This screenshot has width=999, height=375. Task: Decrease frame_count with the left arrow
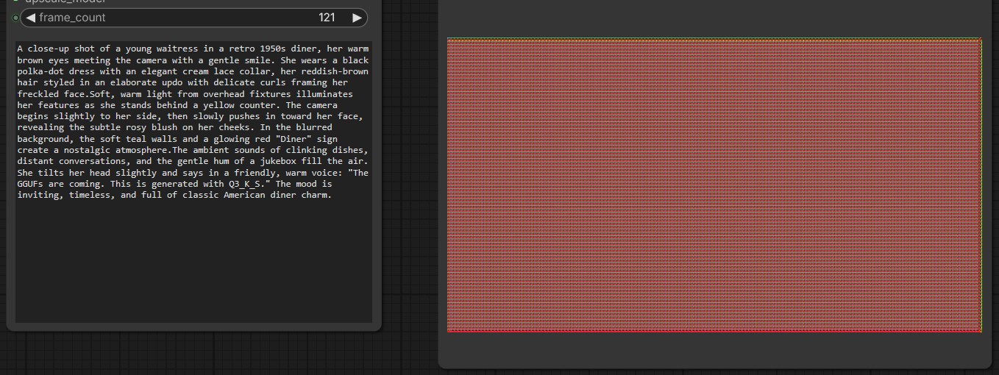click(31, 18)
